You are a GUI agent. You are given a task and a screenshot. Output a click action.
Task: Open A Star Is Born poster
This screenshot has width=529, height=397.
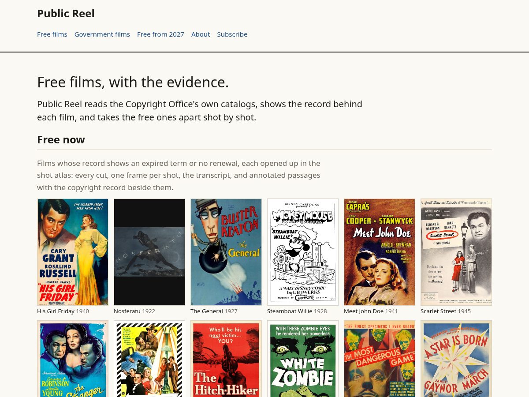pos(456,359)
